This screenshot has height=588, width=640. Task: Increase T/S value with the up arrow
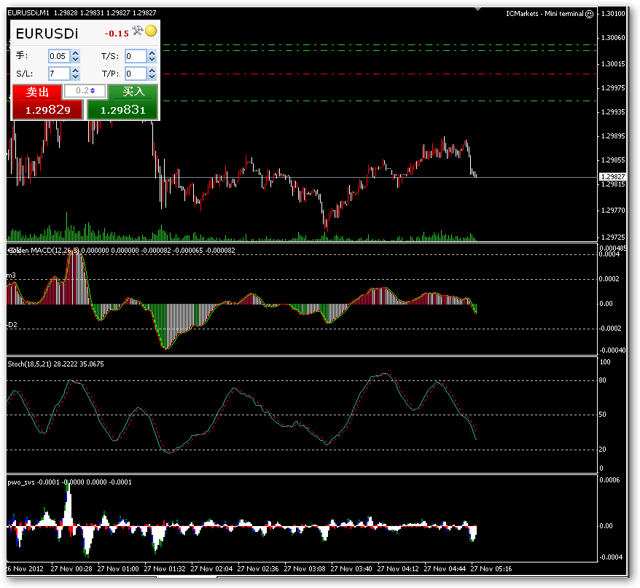[x=152, y=53]
